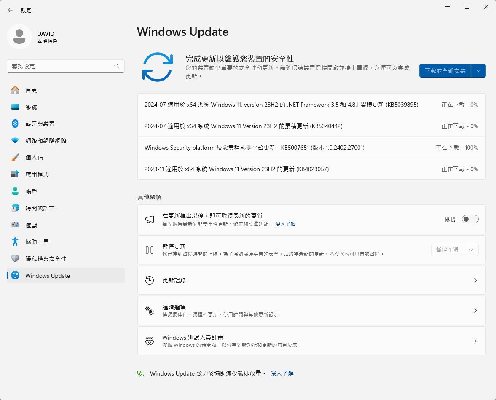Click the 本機帳戶 label
496x400 pixels.
(x=47, y=41)
